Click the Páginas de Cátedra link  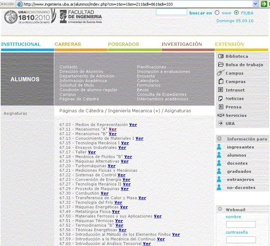[x=79, y=99]
